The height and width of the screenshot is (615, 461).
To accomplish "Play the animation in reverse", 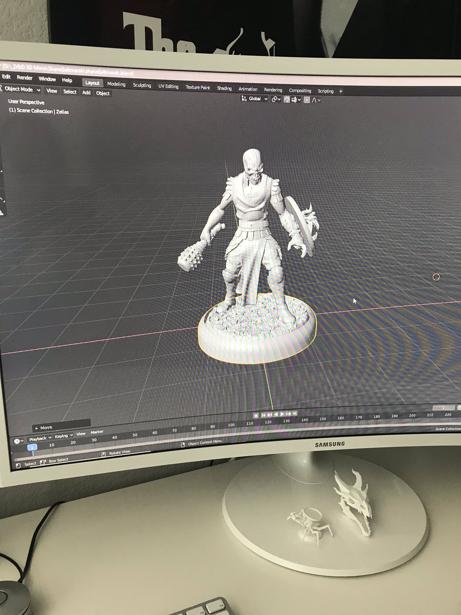I will [x=276, y=414].
